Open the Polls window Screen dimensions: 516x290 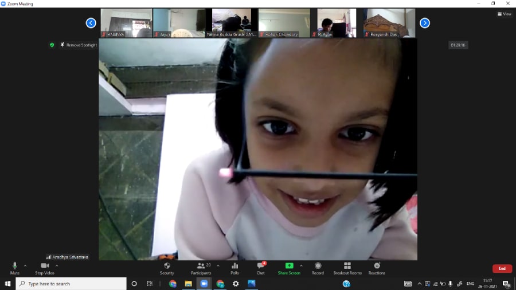tap(234, 267)
